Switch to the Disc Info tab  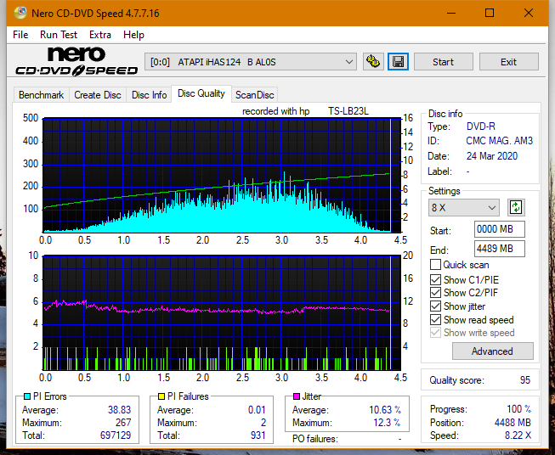tap(149, 95)
